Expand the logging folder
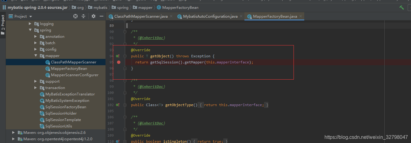Viewport: 411px width, 143px height. tap(30, 23)
